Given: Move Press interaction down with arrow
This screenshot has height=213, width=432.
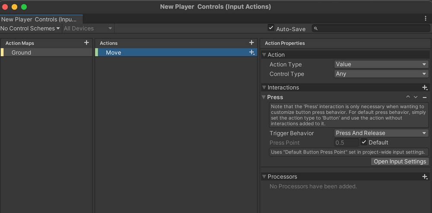Looking at the screenshot, I should coord(416,97).
